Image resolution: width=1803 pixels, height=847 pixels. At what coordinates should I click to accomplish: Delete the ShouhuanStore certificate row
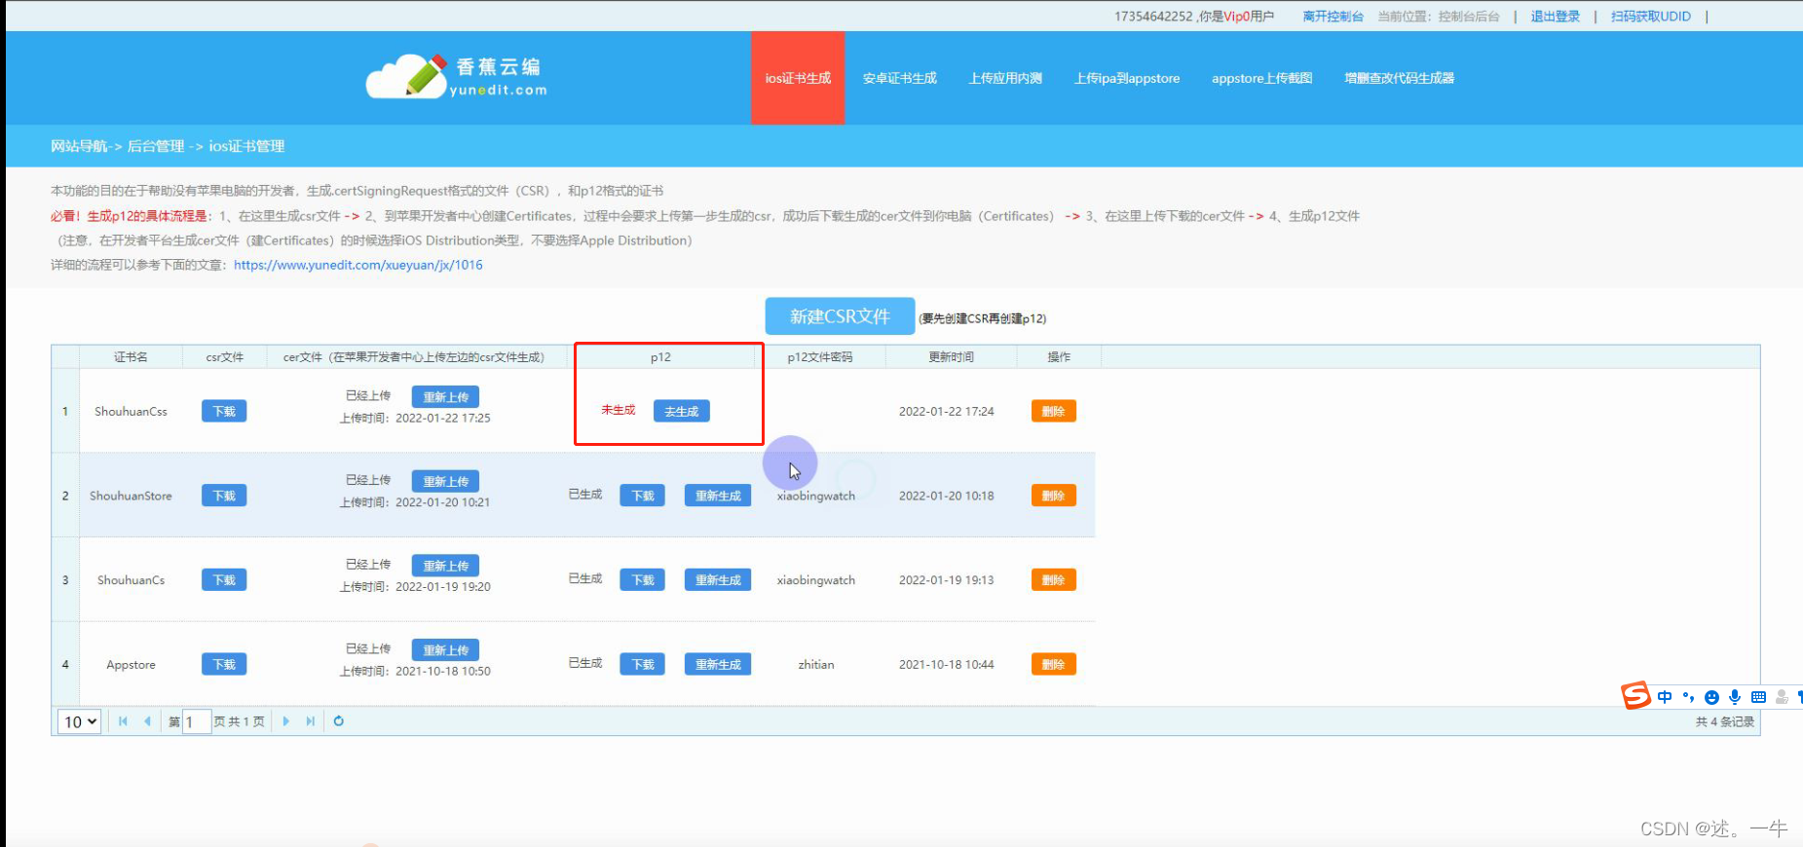(x=1053, y=496)
